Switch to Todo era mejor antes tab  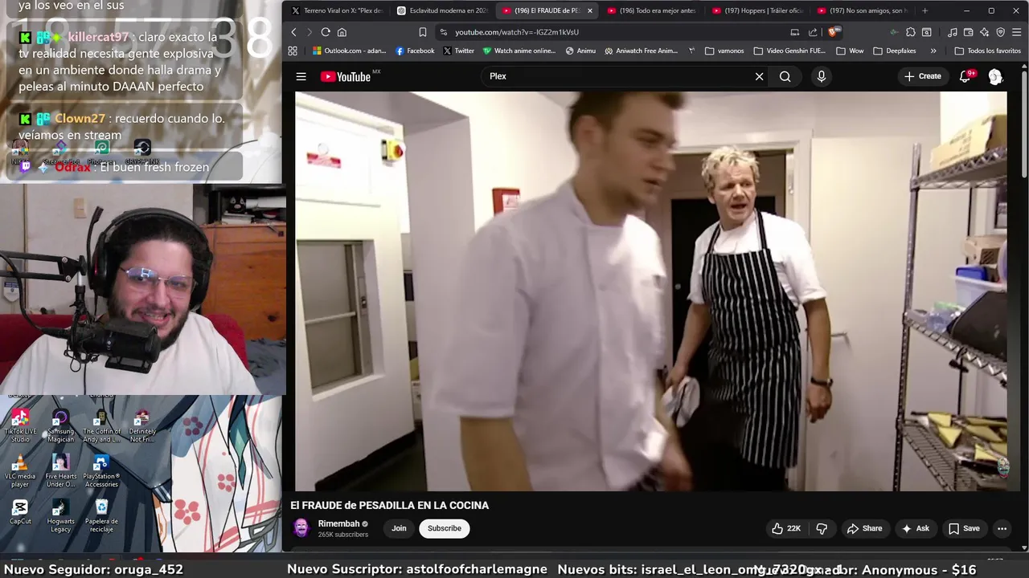[x=652, y=10]
